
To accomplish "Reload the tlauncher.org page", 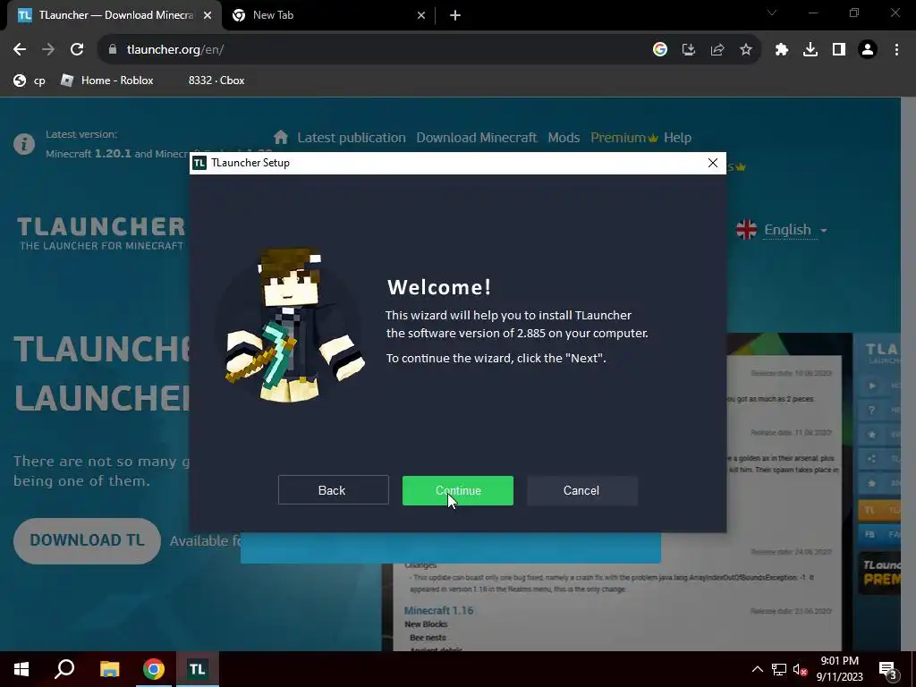I will coord(77,50).
